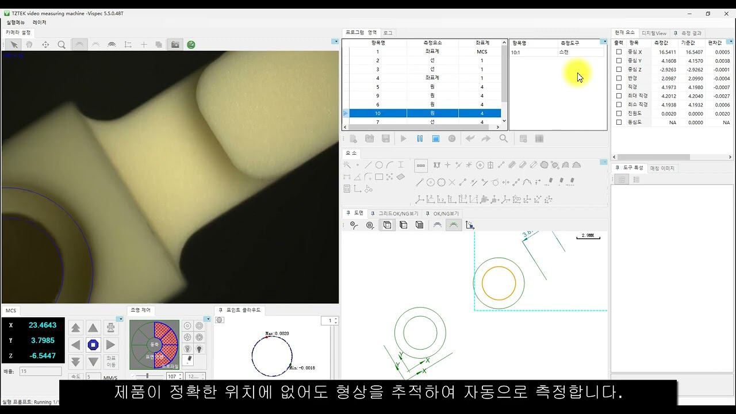Check the 중심 Z output checkbox
The height and width of the screenshot is (414, 736).
tap(619, 70)
